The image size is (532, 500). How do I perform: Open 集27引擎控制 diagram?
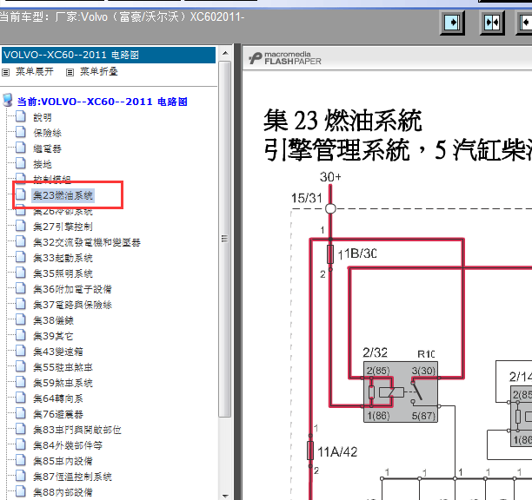[63, 227]
